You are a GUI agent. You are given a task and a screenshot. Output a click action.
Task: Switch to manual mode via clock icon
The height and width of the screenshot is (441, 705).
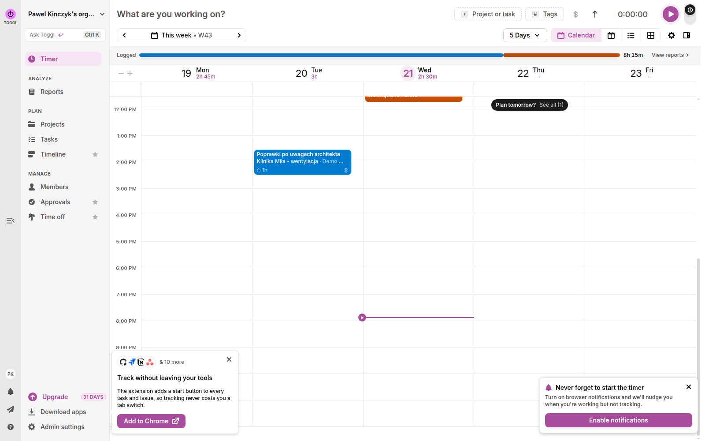click(690, 10)
